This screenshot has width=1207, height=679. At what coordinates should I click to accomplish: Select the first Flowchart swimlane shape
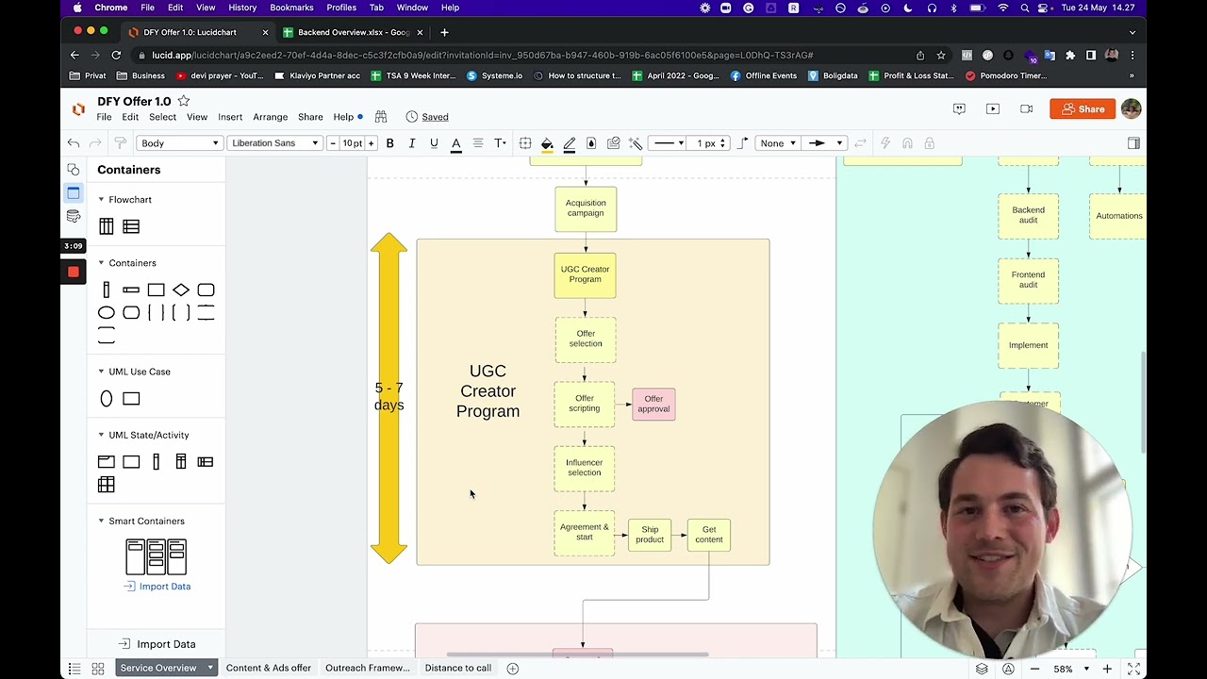(x=107, y=226)
